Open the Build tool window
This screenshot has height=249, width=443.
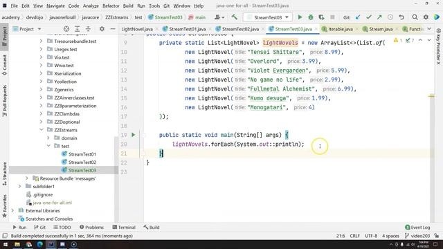point(152,228)
